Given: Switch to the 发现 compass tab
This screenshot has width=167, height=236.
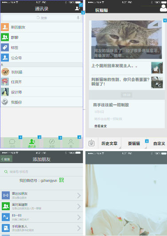Looking at the screenshot, I should click(52, 143).
